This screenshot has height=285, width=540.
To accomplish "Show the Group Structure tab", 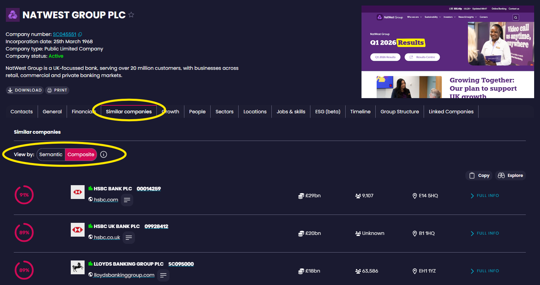I will [399, 112].
